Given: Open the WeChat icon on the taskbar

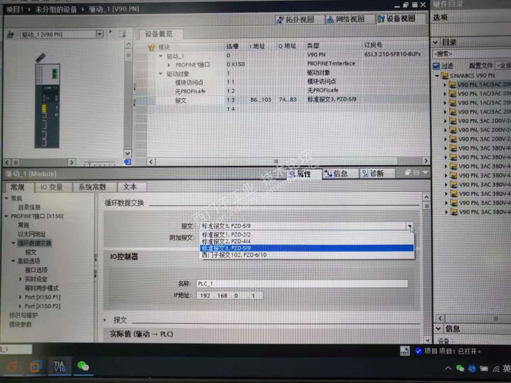Looking at the screenshot, I should click(x=83, y=366).
